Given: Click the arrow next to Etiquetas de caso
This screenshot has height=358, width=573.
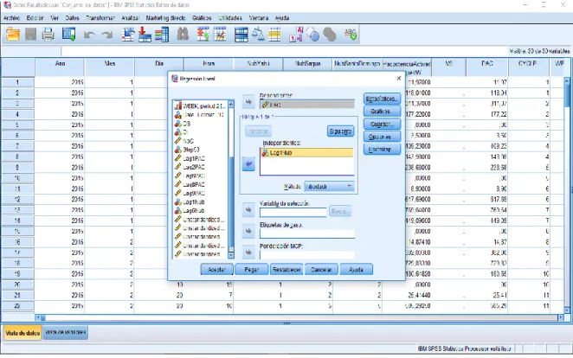Looking at the screenshot, I should [248, 231].
